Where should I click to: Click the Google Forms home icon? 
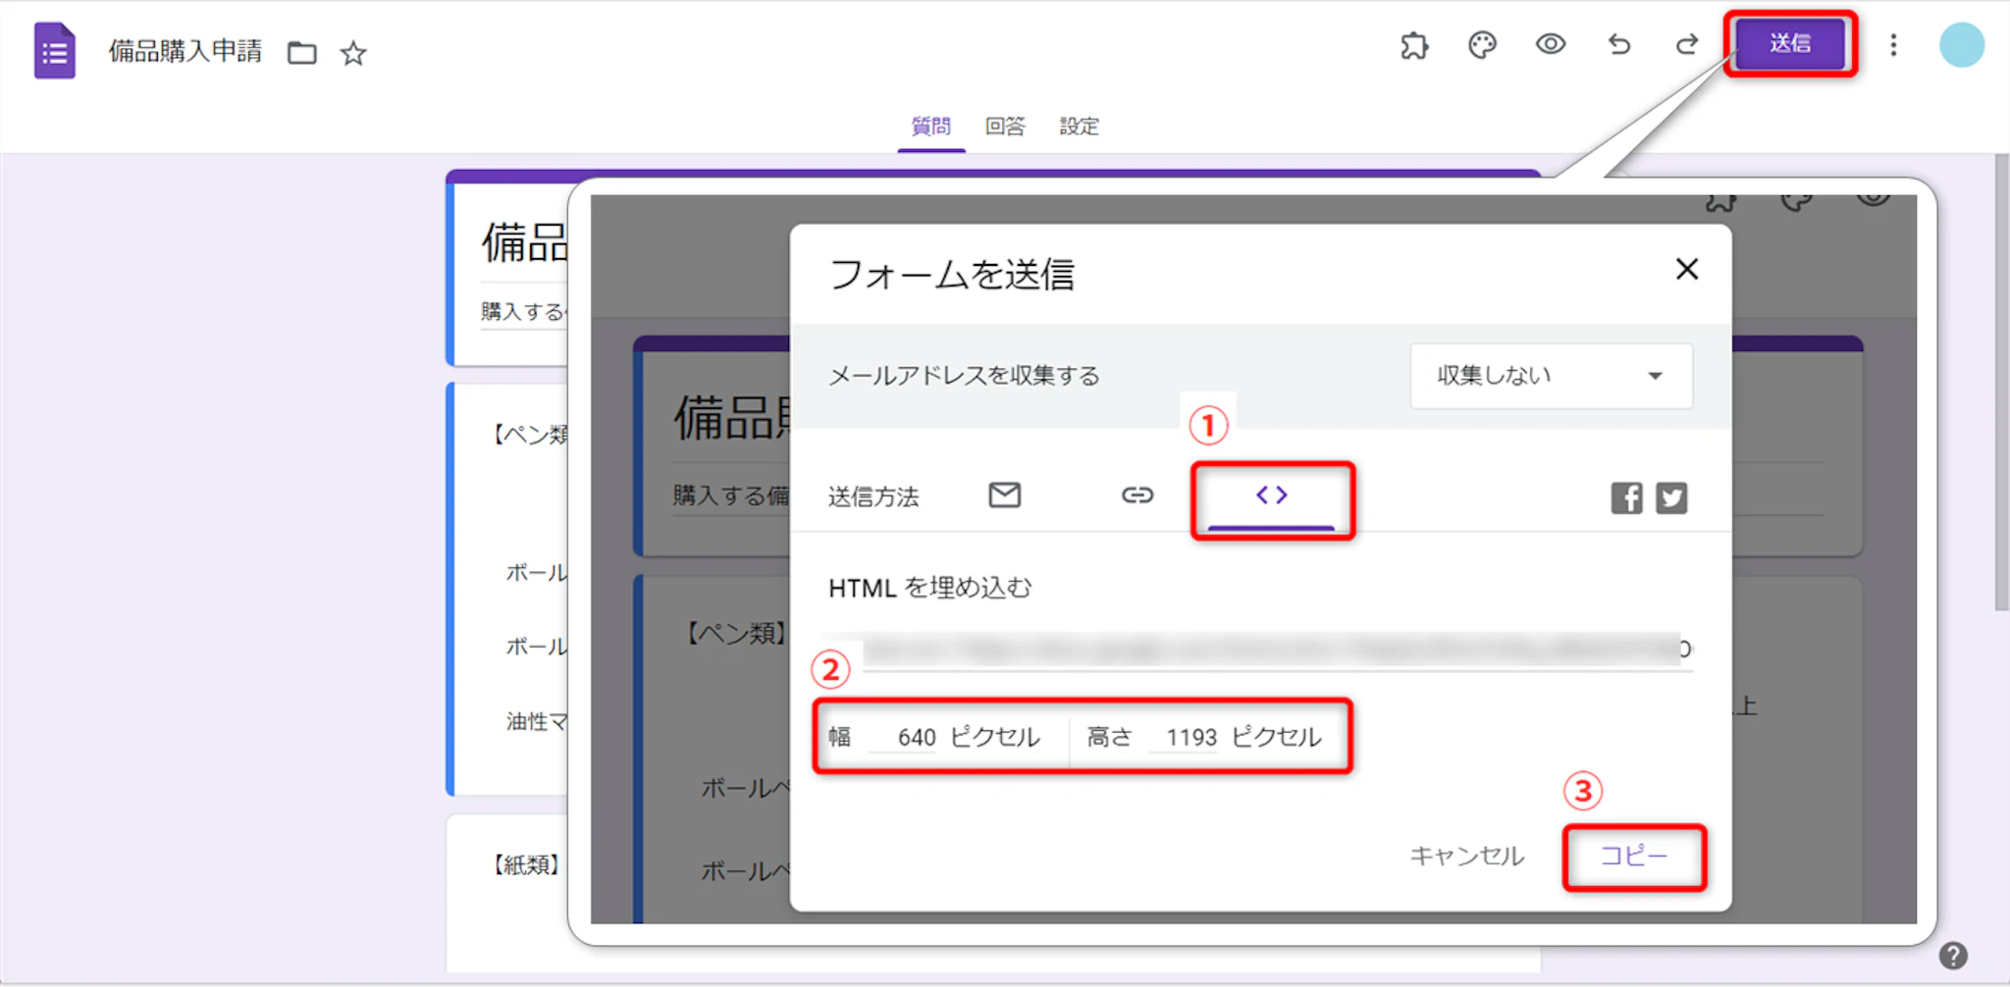tap(54, 51)
